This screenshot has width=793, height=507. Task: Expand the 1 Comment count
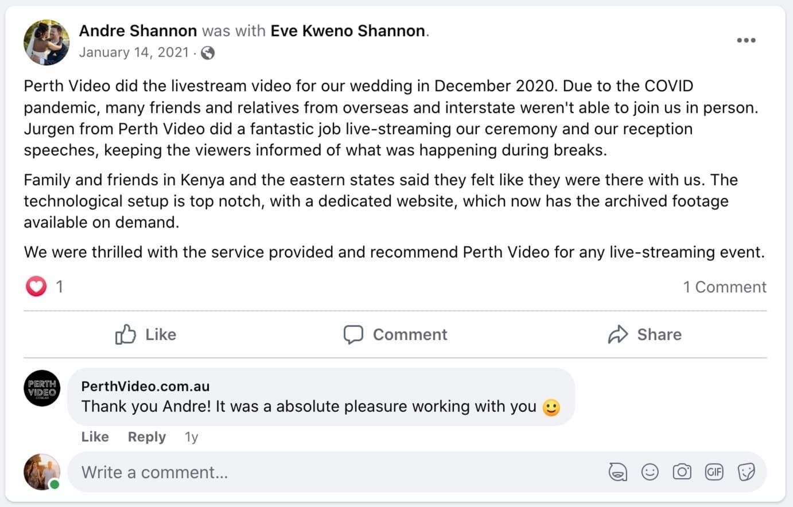point(724,287)
